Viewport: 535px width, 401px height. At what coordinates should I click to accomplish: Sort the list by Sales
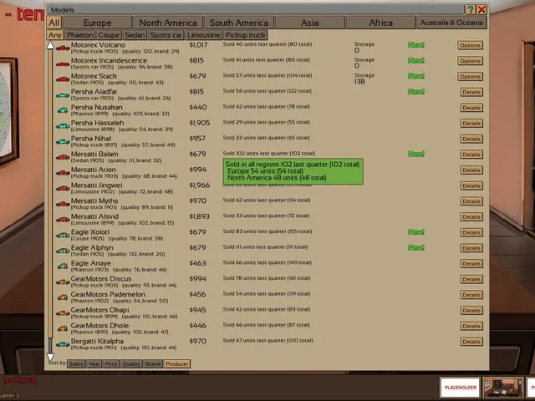coord(76,364)
